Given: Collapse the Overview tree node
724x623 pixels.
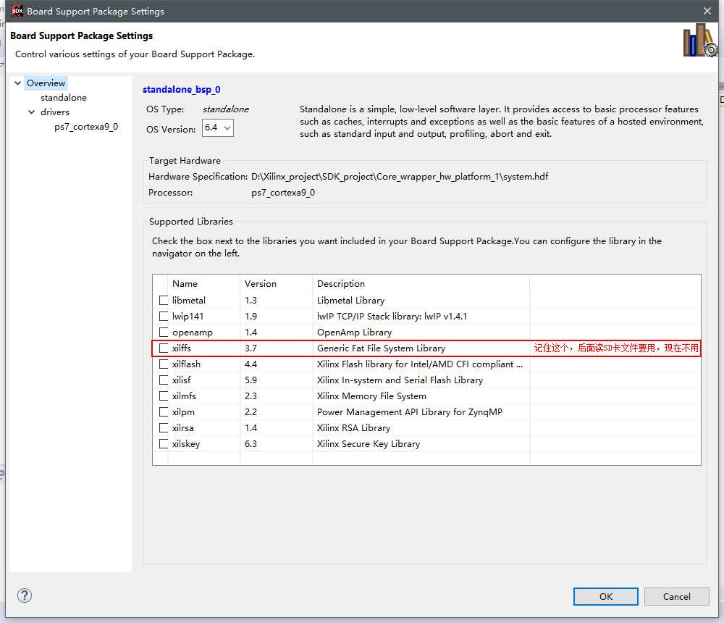Looking at the screenshot, I should tap(18, 83).
